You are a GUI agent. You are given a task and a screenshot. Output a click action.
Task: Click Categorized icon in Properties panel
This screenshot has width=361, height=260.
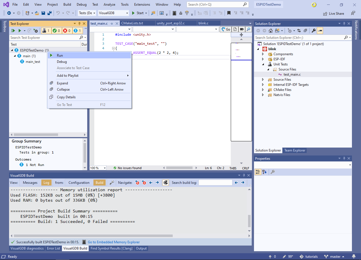pyautogui.click(x=258, y=172)
